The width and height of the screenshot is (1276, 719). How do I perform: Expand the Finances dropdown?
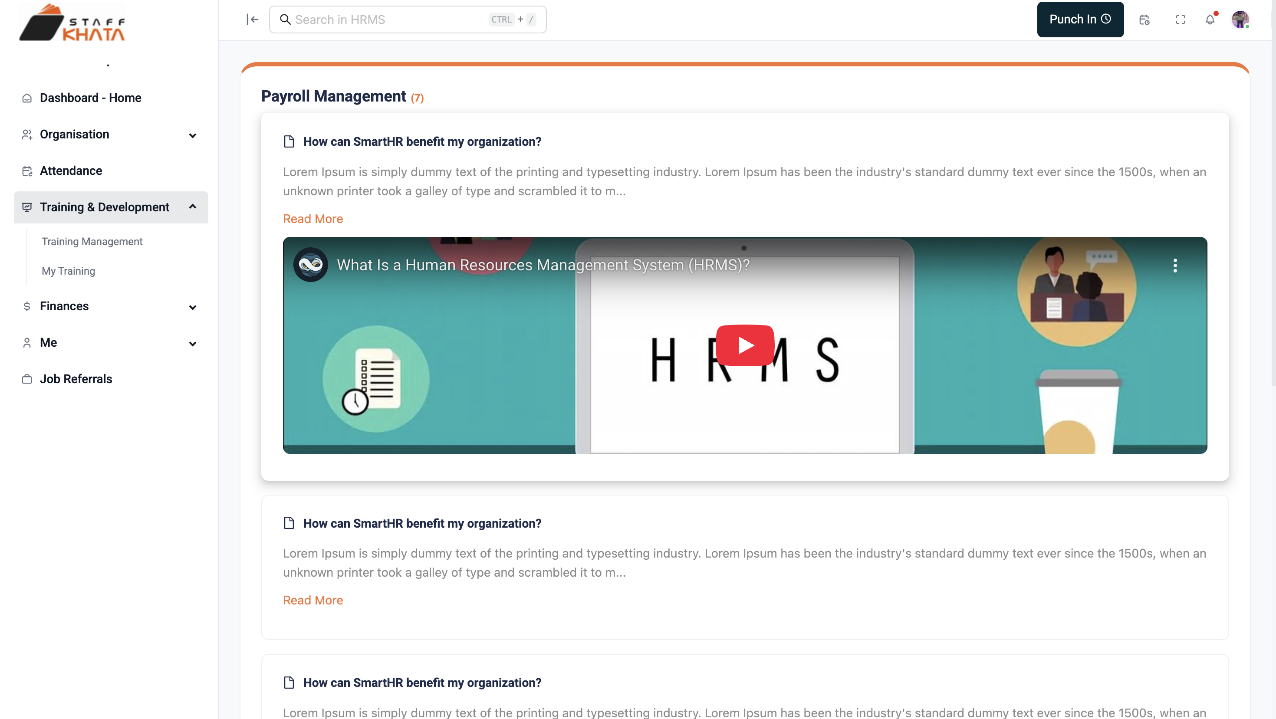pos(193,307)
